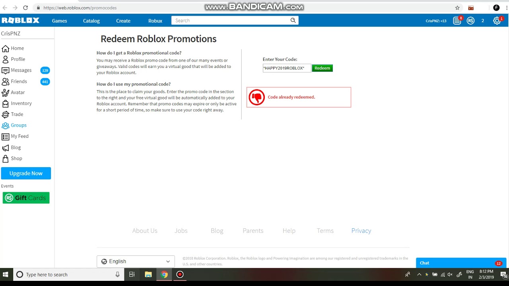The height and width of the screenshot is (286, 509).
Task: Open the Jobs footer link
Action: 181,231
